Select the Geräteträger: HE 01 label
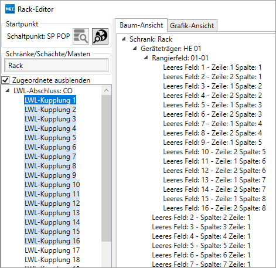Viewport: 276px width, 268px height. coord(171,49)
